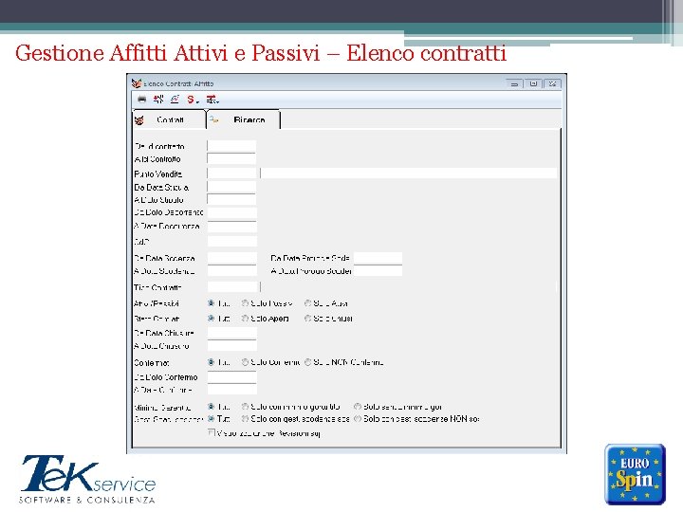Click the printer icon in the toolbar

[141, 100]
